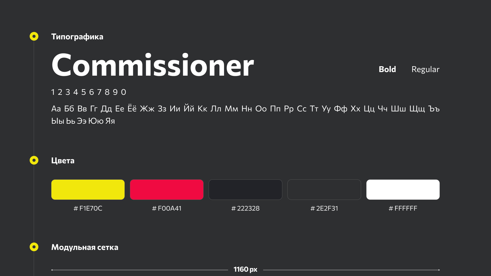Click the # FFFFFF hex code label
Image resolution: width=491 pixels, height=276 pixels.
click(x=403, y=208)
